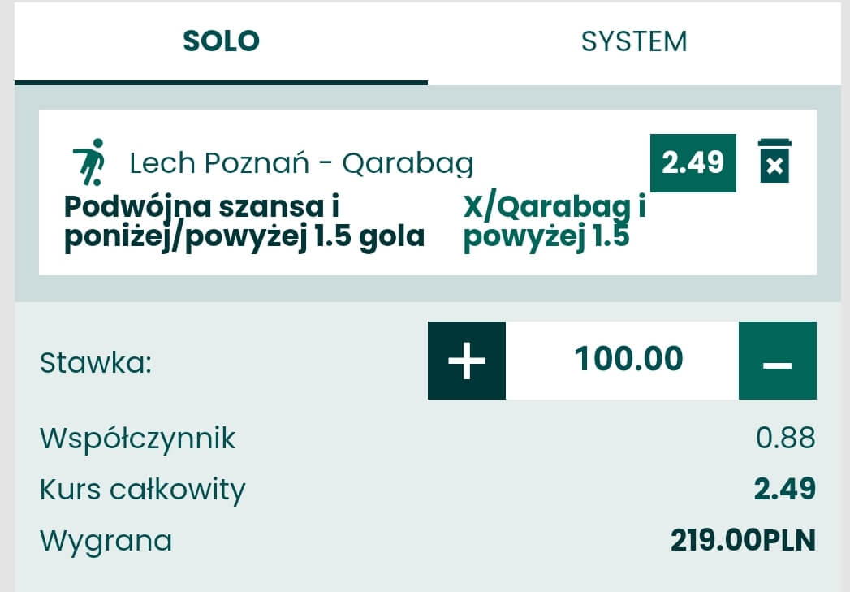Click the 0.88 coefficient value

tap(785, 439)
